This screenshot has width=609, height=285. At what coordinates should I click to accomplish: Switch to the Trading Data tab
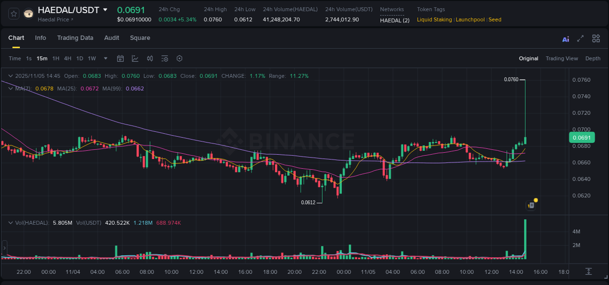tap(75, 37)
